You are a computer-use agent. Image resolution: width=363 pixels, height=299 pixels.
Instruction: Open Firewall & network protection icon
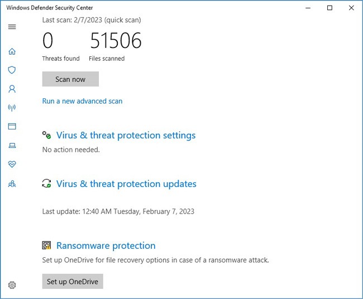click(12, 108)
